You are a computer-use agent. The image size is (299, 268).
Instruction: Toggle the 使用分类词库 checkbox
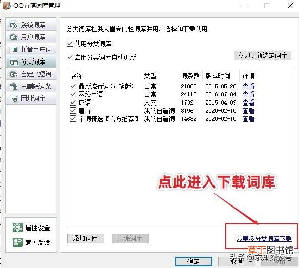tap(70, 44)
